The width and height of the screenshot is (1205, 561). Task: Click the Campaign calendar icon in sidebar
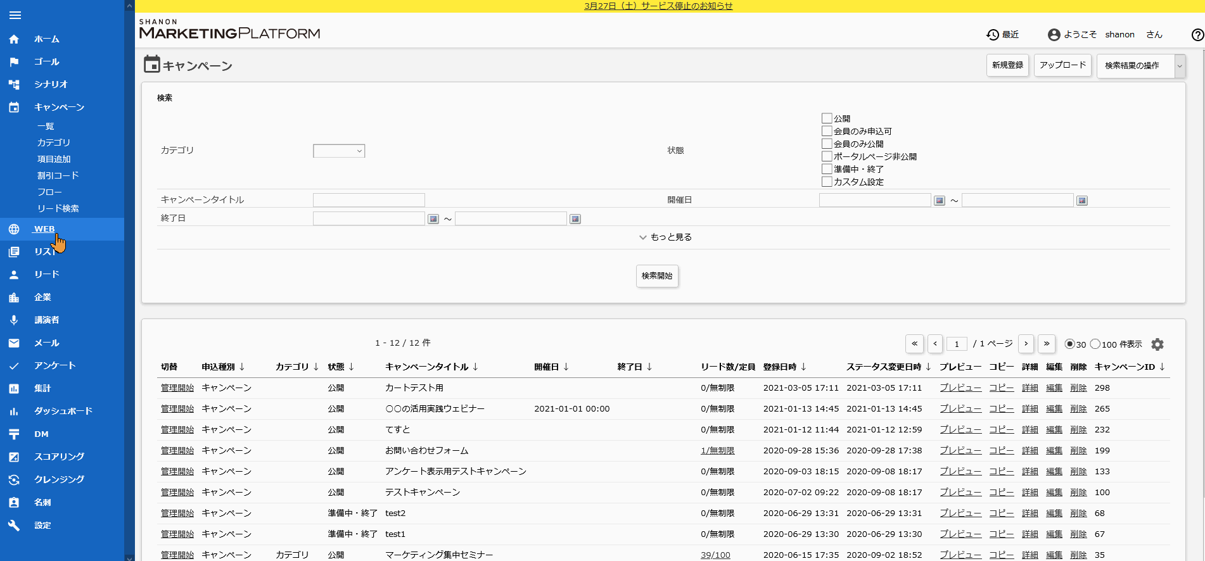pyautogui.click(x=14, y=107)
